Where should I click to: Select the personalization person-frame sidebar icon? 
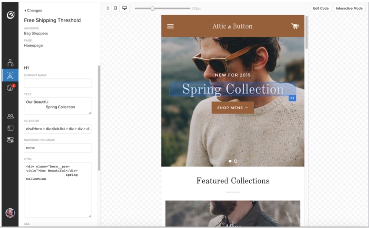[x=10, y=75]
